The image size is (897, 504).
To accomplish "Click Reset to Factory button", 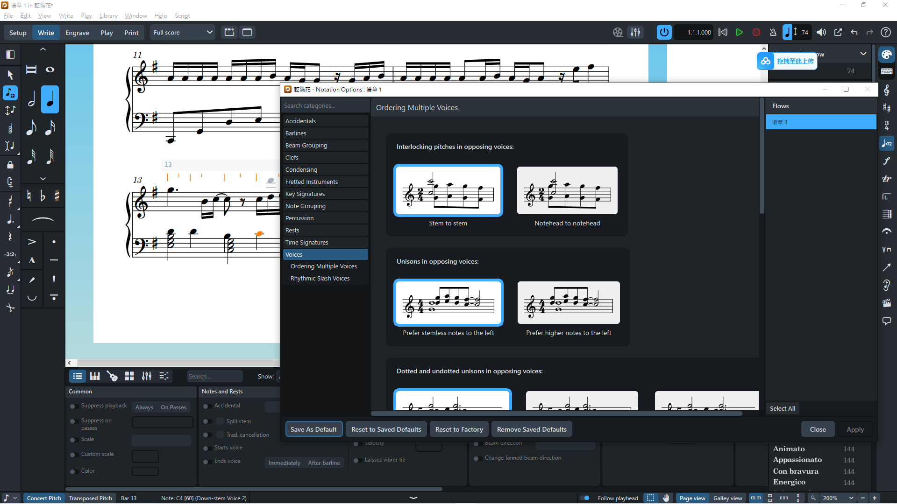I will 459,429.
